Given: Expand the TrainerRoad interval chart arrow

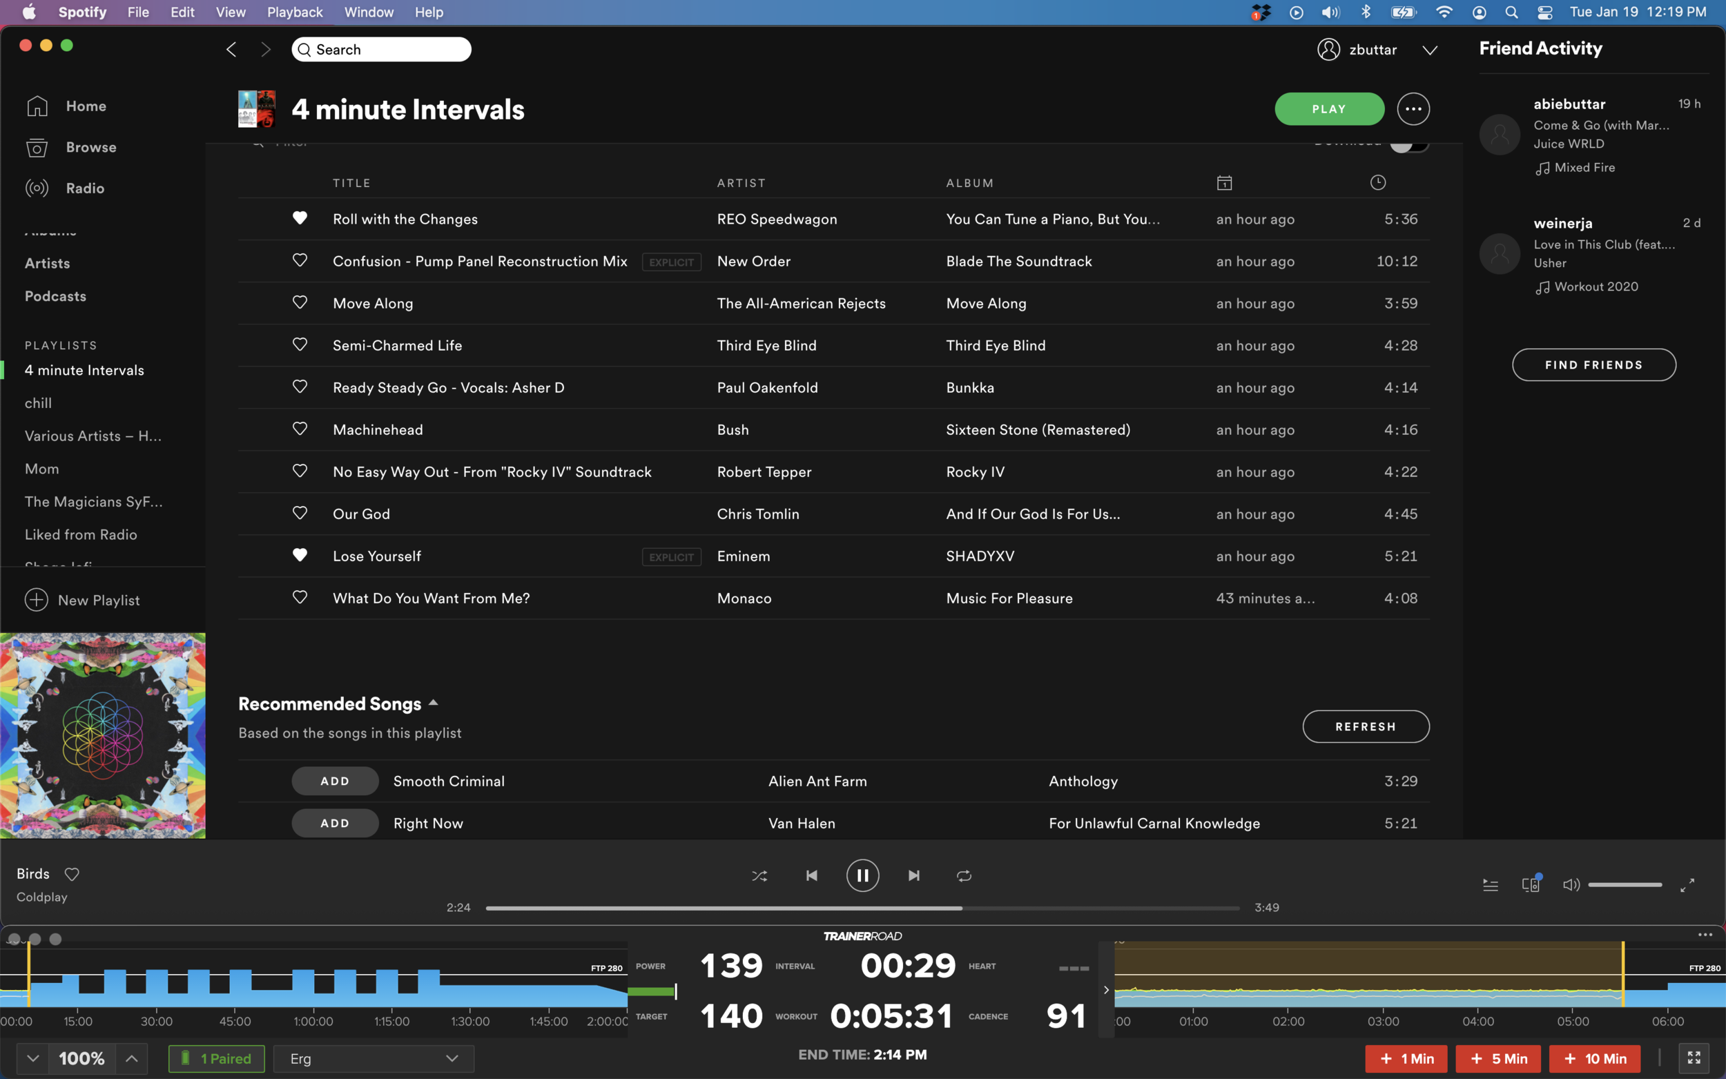Looking at the screenshot, I should [x=1106, y=990].
